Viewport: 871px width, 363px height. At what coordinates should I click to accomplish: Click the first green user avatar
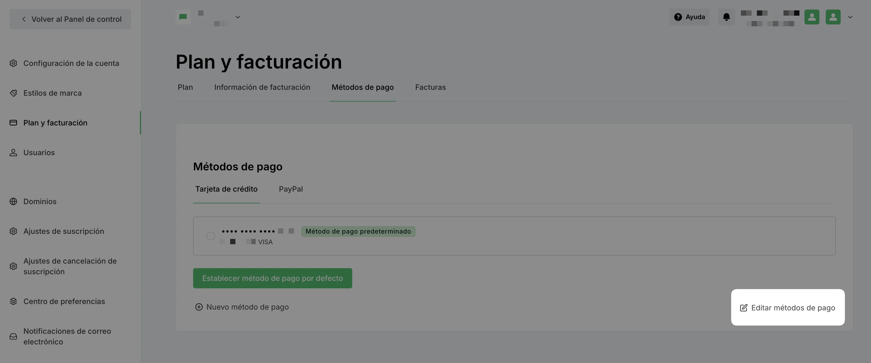click(812, 17)
